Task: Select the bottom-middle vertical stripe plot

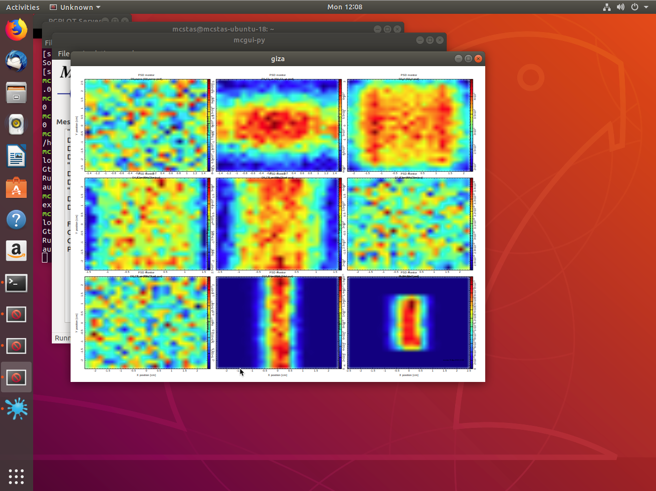Action: [x=278, y=323]
